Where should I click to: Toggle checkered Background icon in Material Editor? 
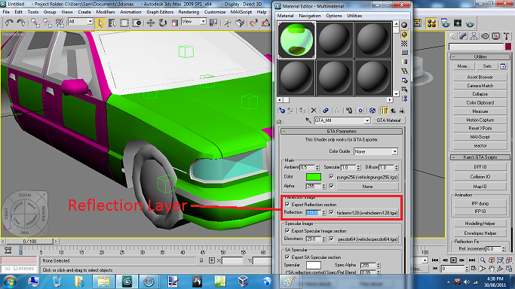tap(404, 43)
